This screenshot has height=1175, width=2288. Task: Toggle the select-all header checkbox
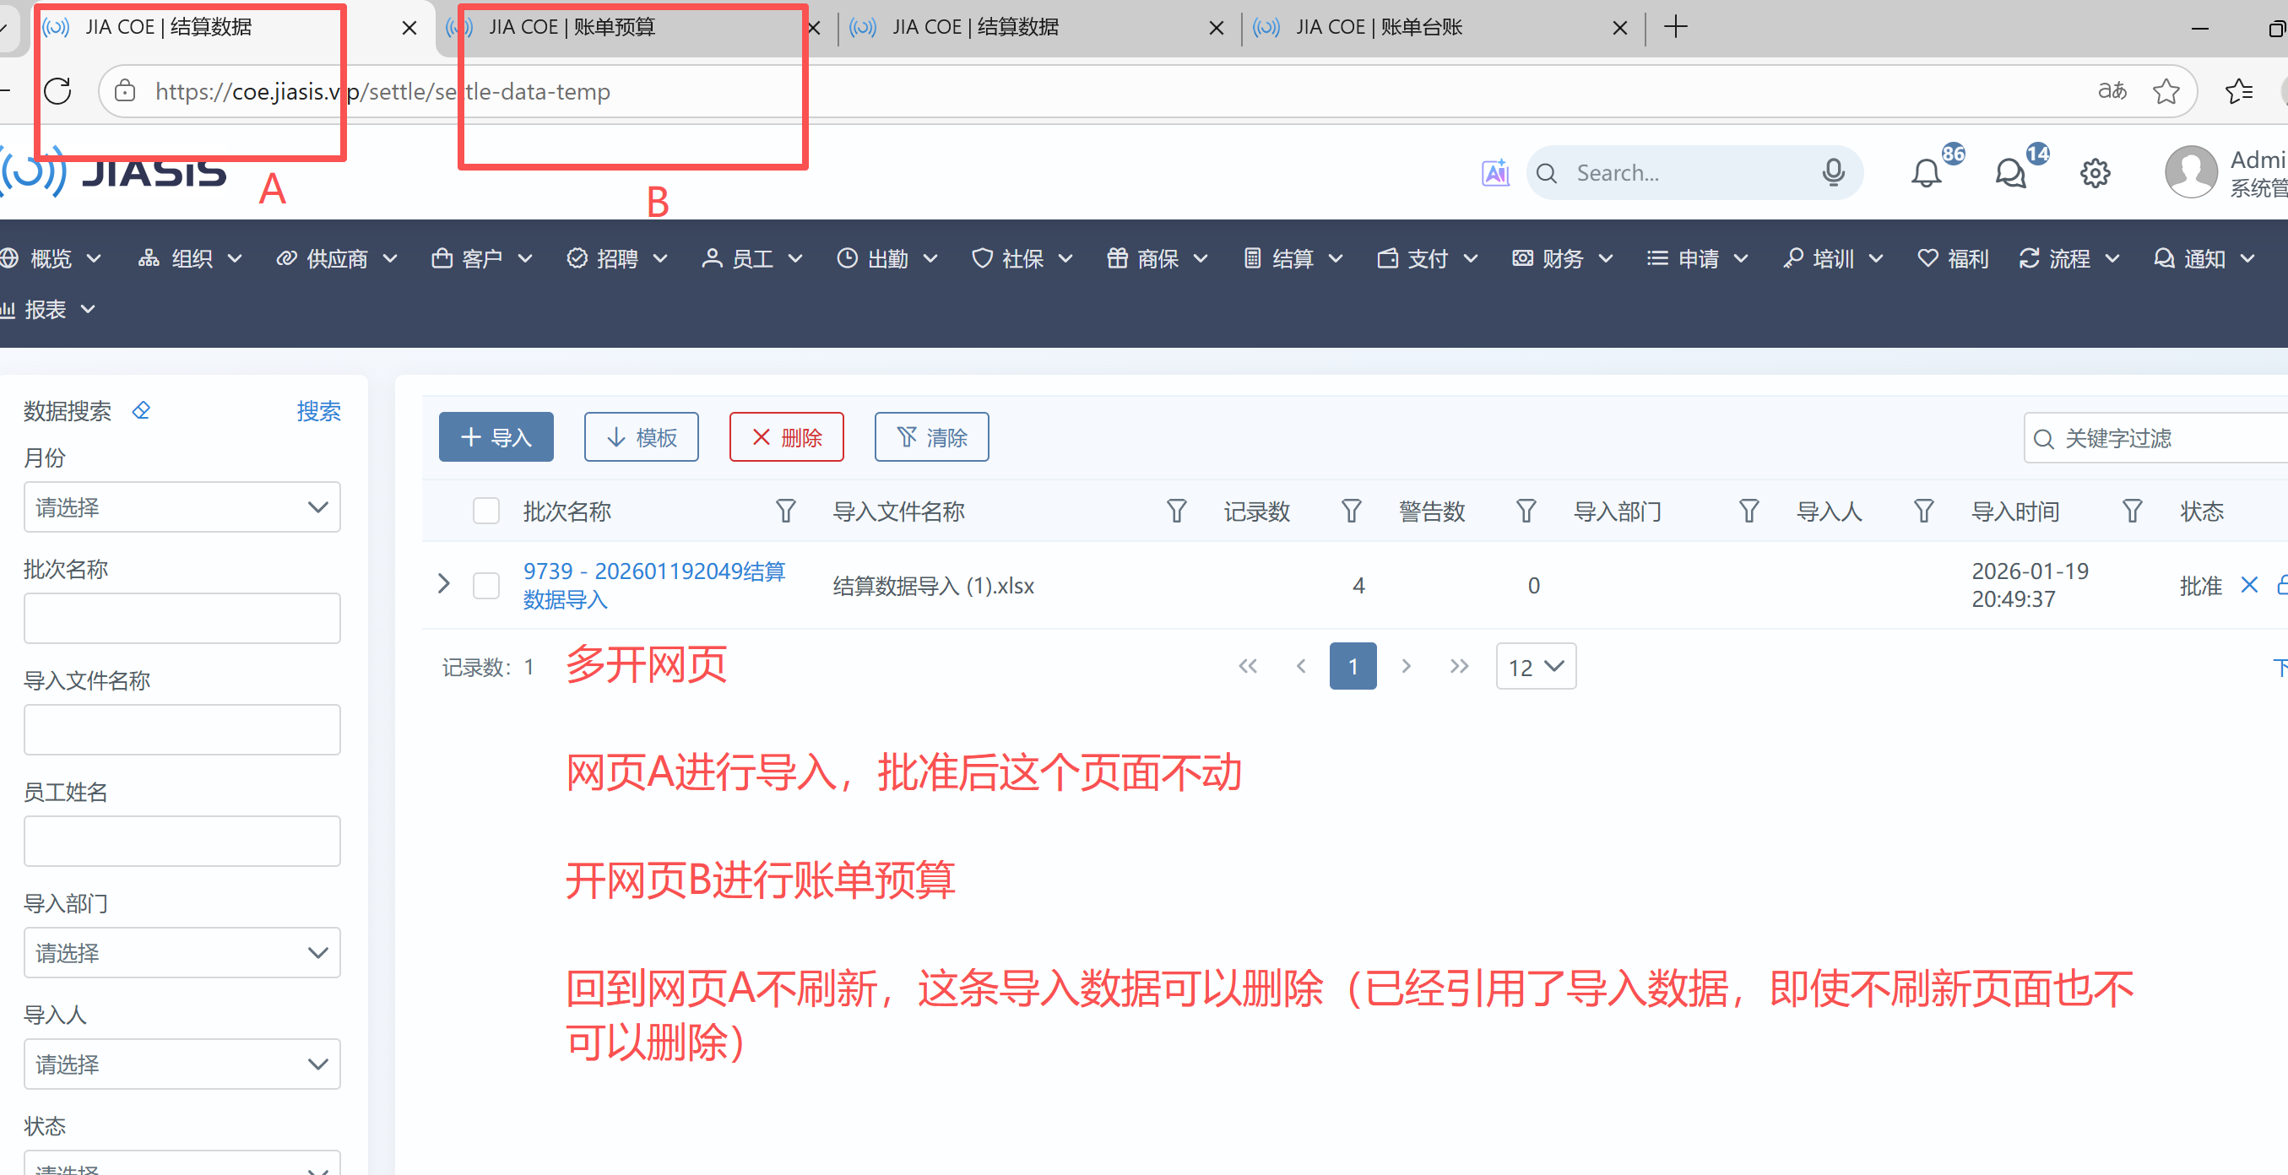point(485,512)
